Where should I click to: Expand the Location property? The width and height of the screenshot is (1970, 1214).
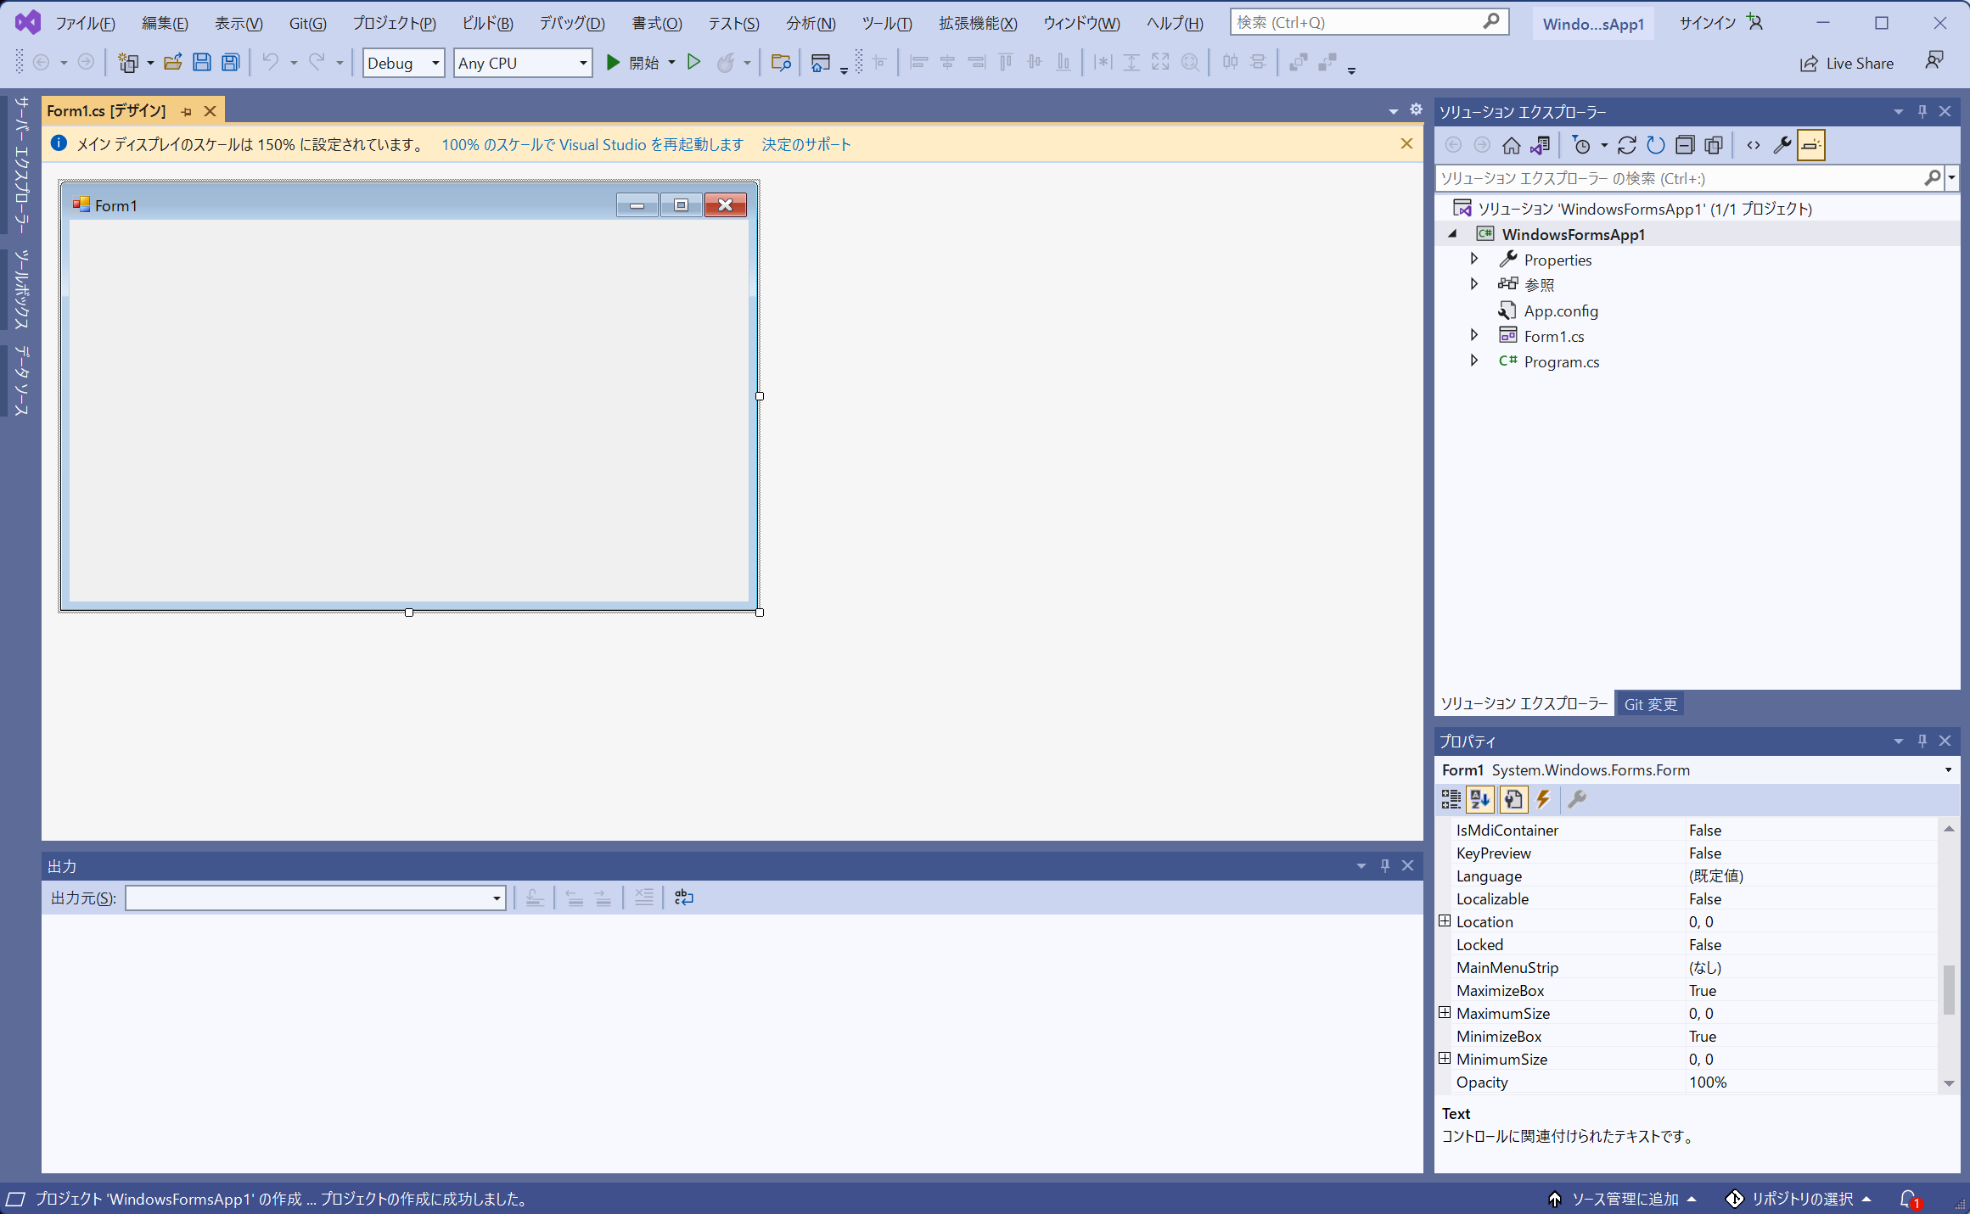1445,921
